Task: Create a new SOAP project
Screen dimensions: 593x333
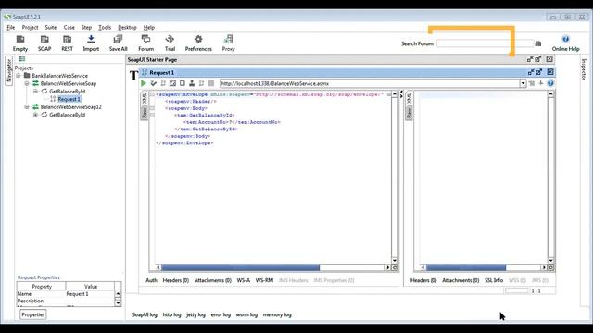Action: click(44, 43)
